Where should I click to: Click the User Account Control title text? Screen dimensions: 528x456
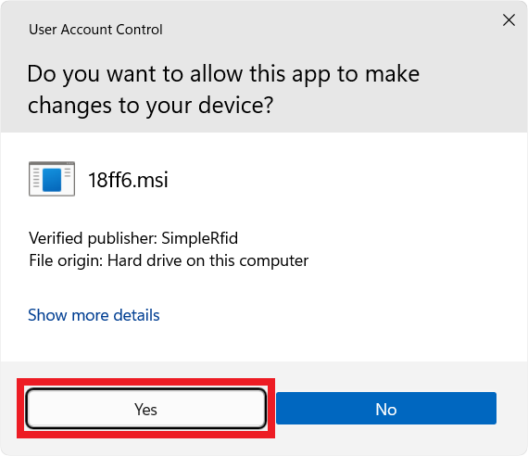click(95, 30)
